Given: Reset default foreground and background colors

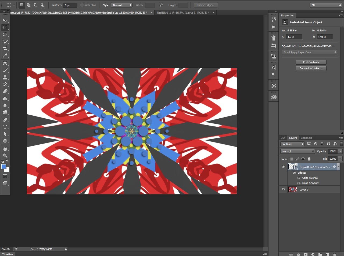Looking at the screenshot, I should tap(2, 161).
